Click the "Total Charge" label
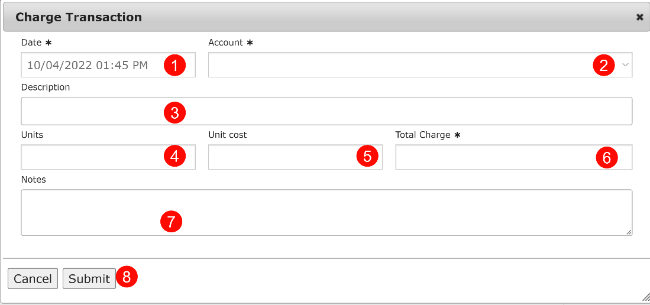 [x=422, y=135]
